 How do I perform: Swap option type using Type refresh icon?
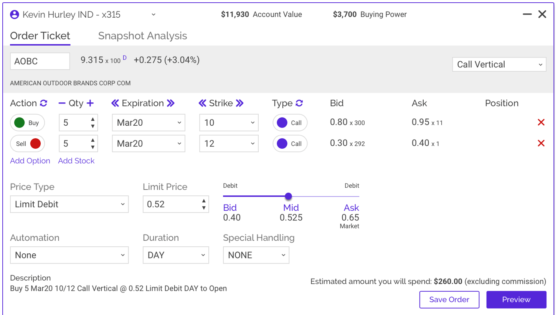pos(299,103)
